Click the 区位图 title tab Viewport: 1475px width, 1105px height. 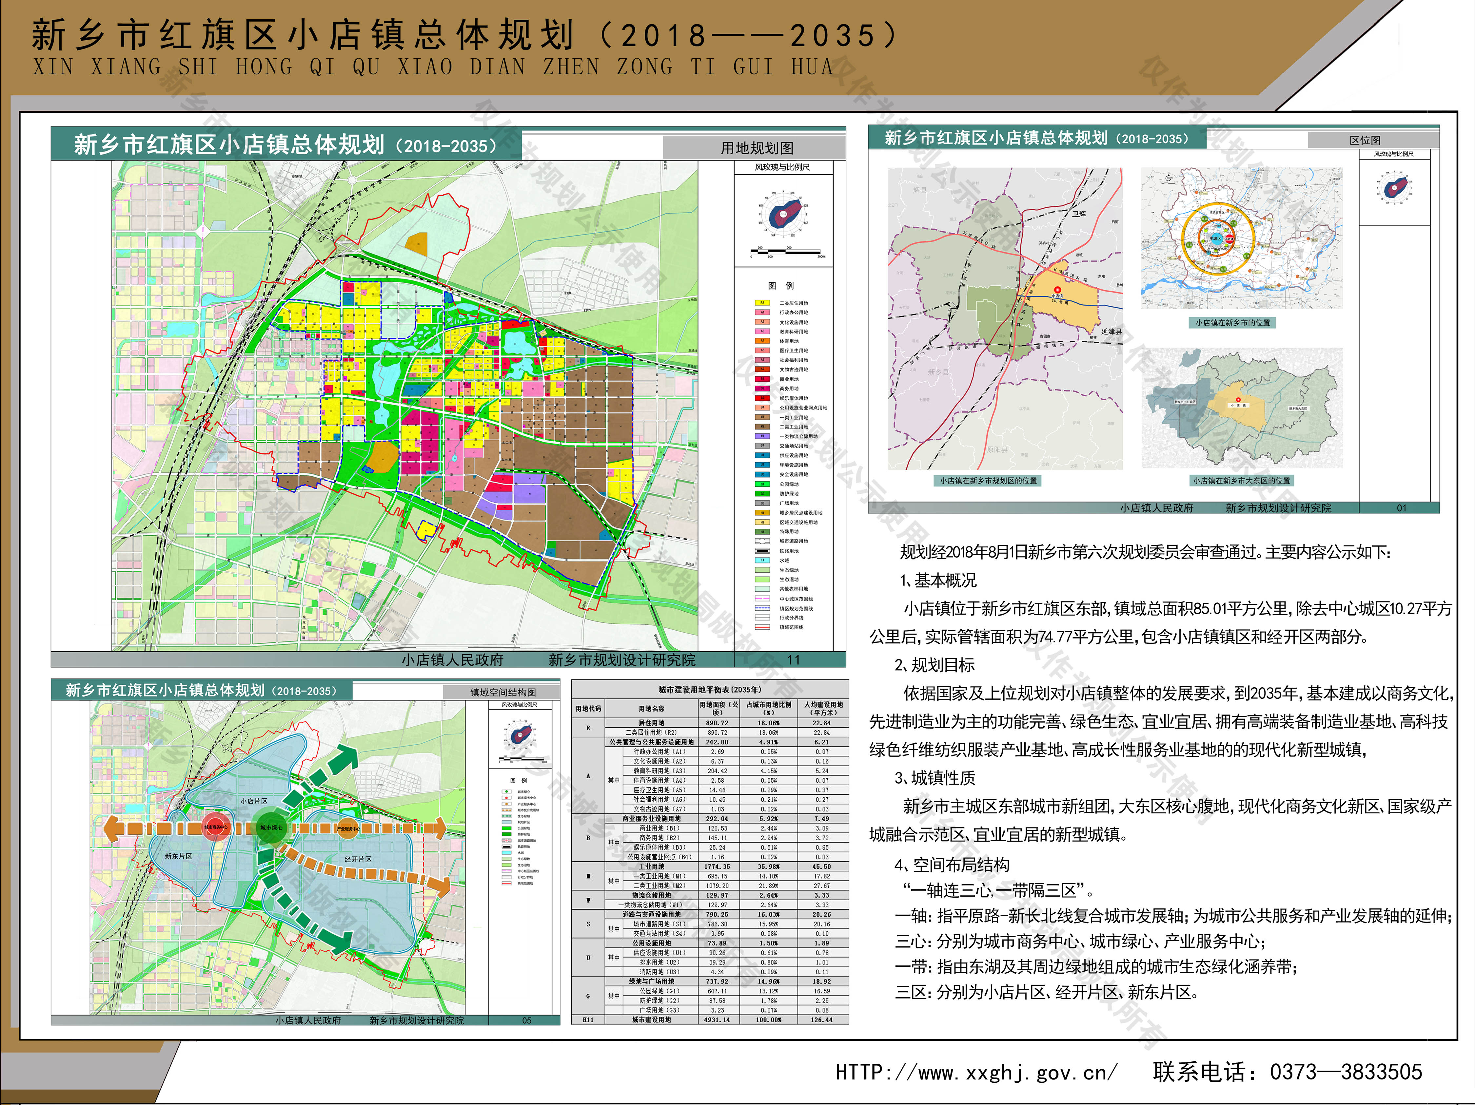(1365, 140)
